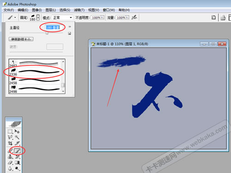The height and width of the screenshot is (173, 231).
Task: Click the feather logo atop toolbox
Action: point(14,124)
